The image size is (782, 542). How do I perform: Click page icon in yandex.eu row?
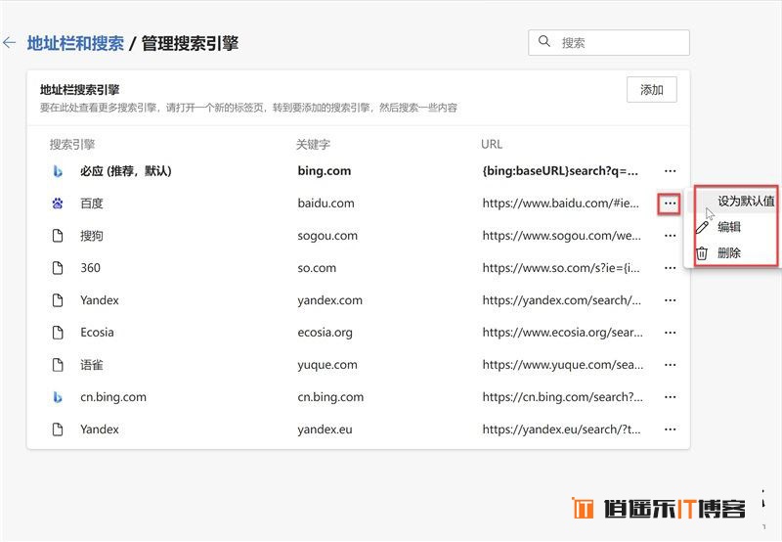click(x=58, y=429)
